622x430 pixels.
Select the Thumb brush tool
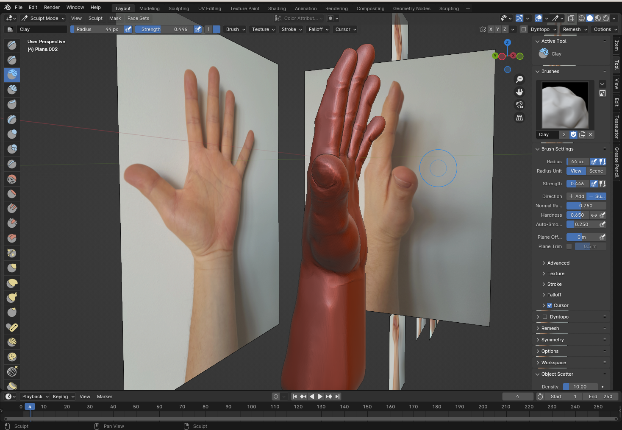[x=12, y=313]
